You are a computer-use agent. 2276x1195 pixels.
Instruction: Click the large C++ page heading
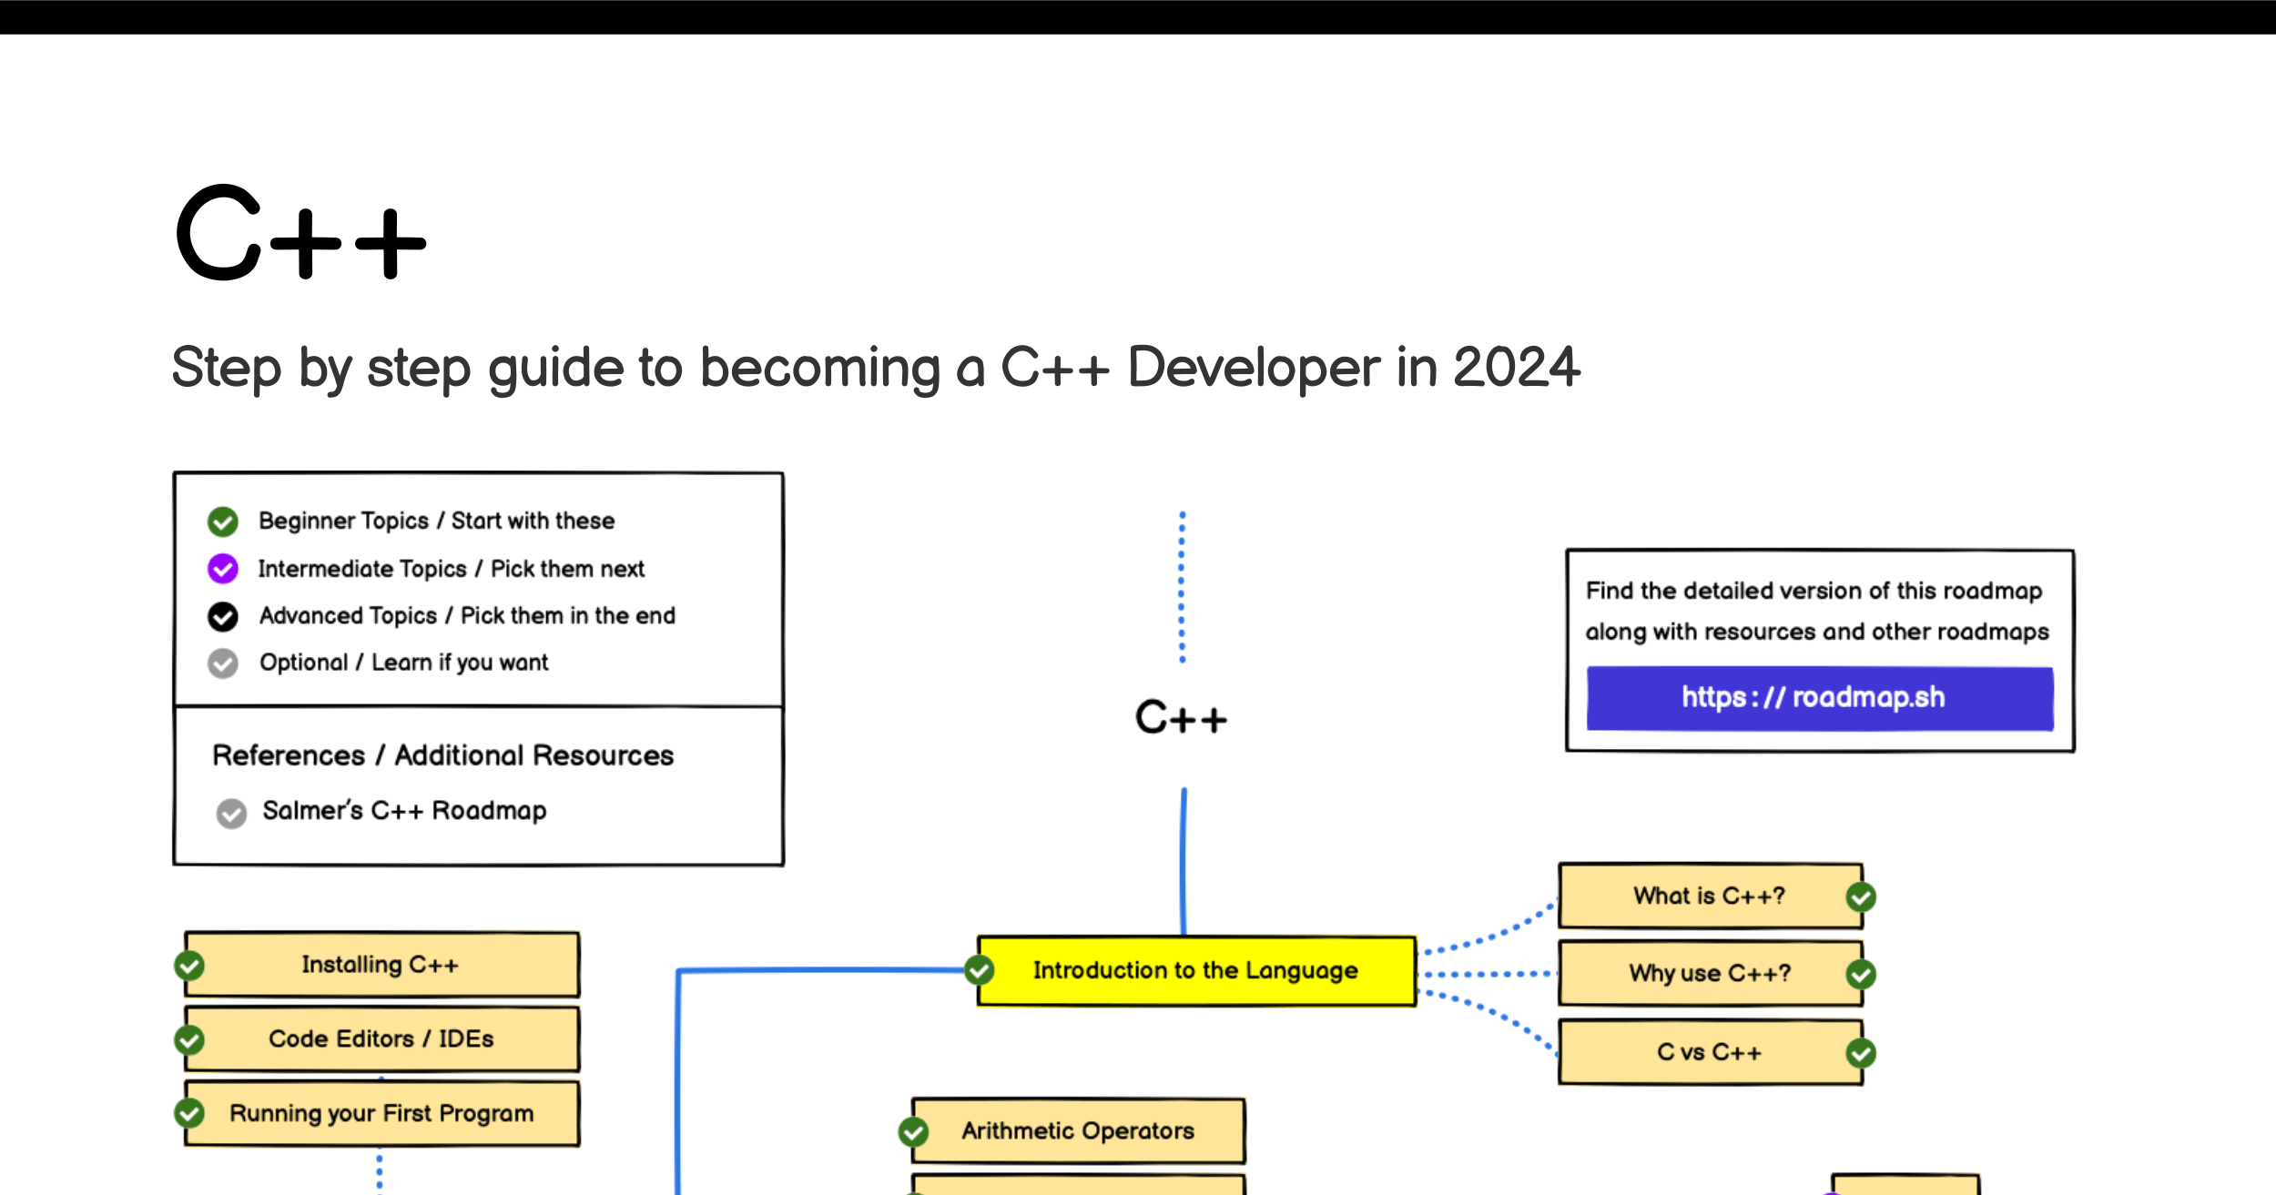coord(301,232)
